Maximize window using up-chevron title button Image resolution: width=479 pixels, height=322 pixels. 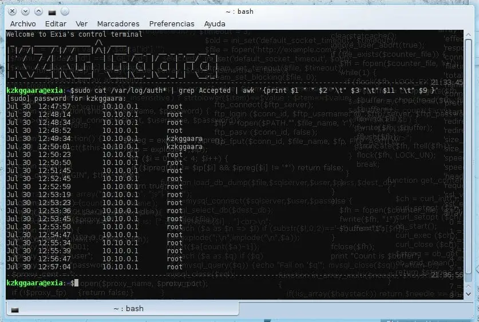click(38, 11)
